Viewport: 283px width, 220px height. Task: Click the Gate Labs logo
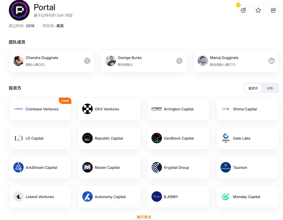point(225,138)
